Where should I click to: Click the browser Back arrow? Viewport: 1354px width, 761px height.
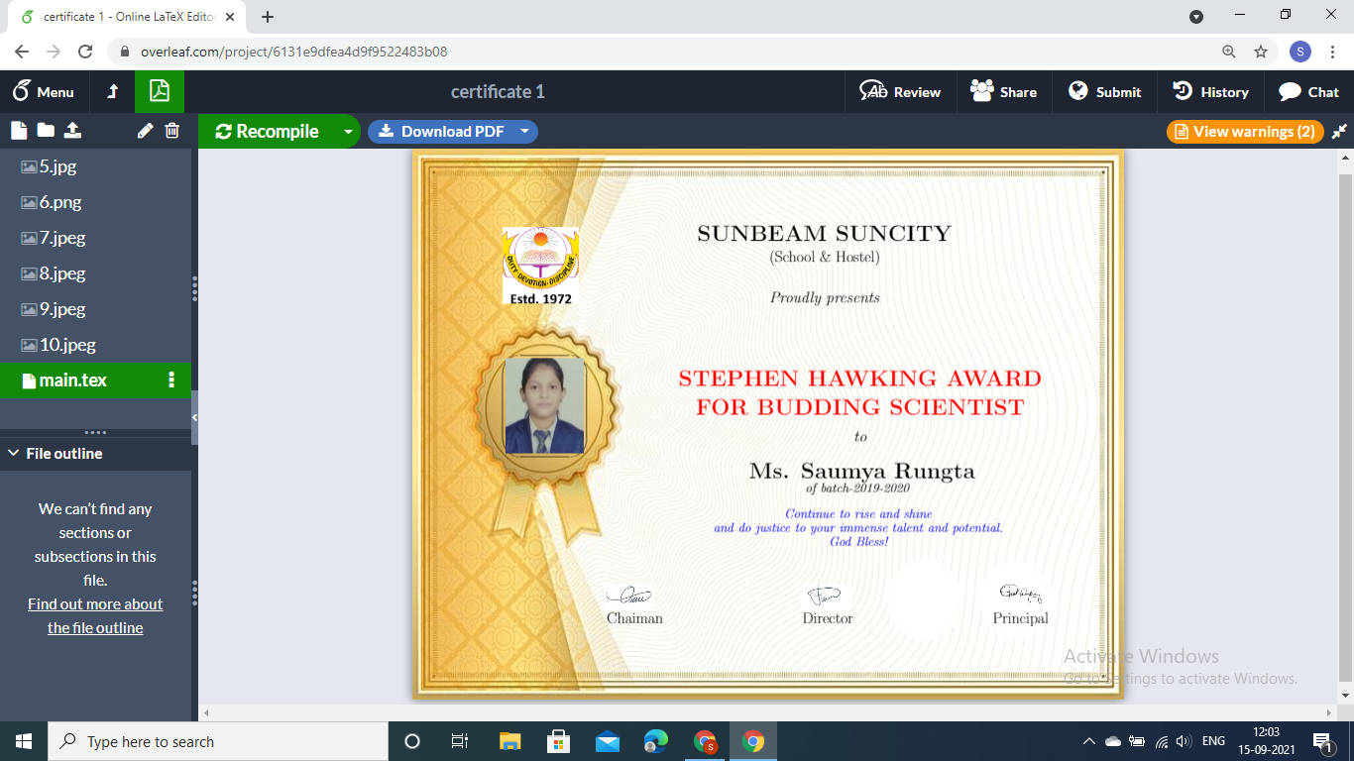[22, 52]
